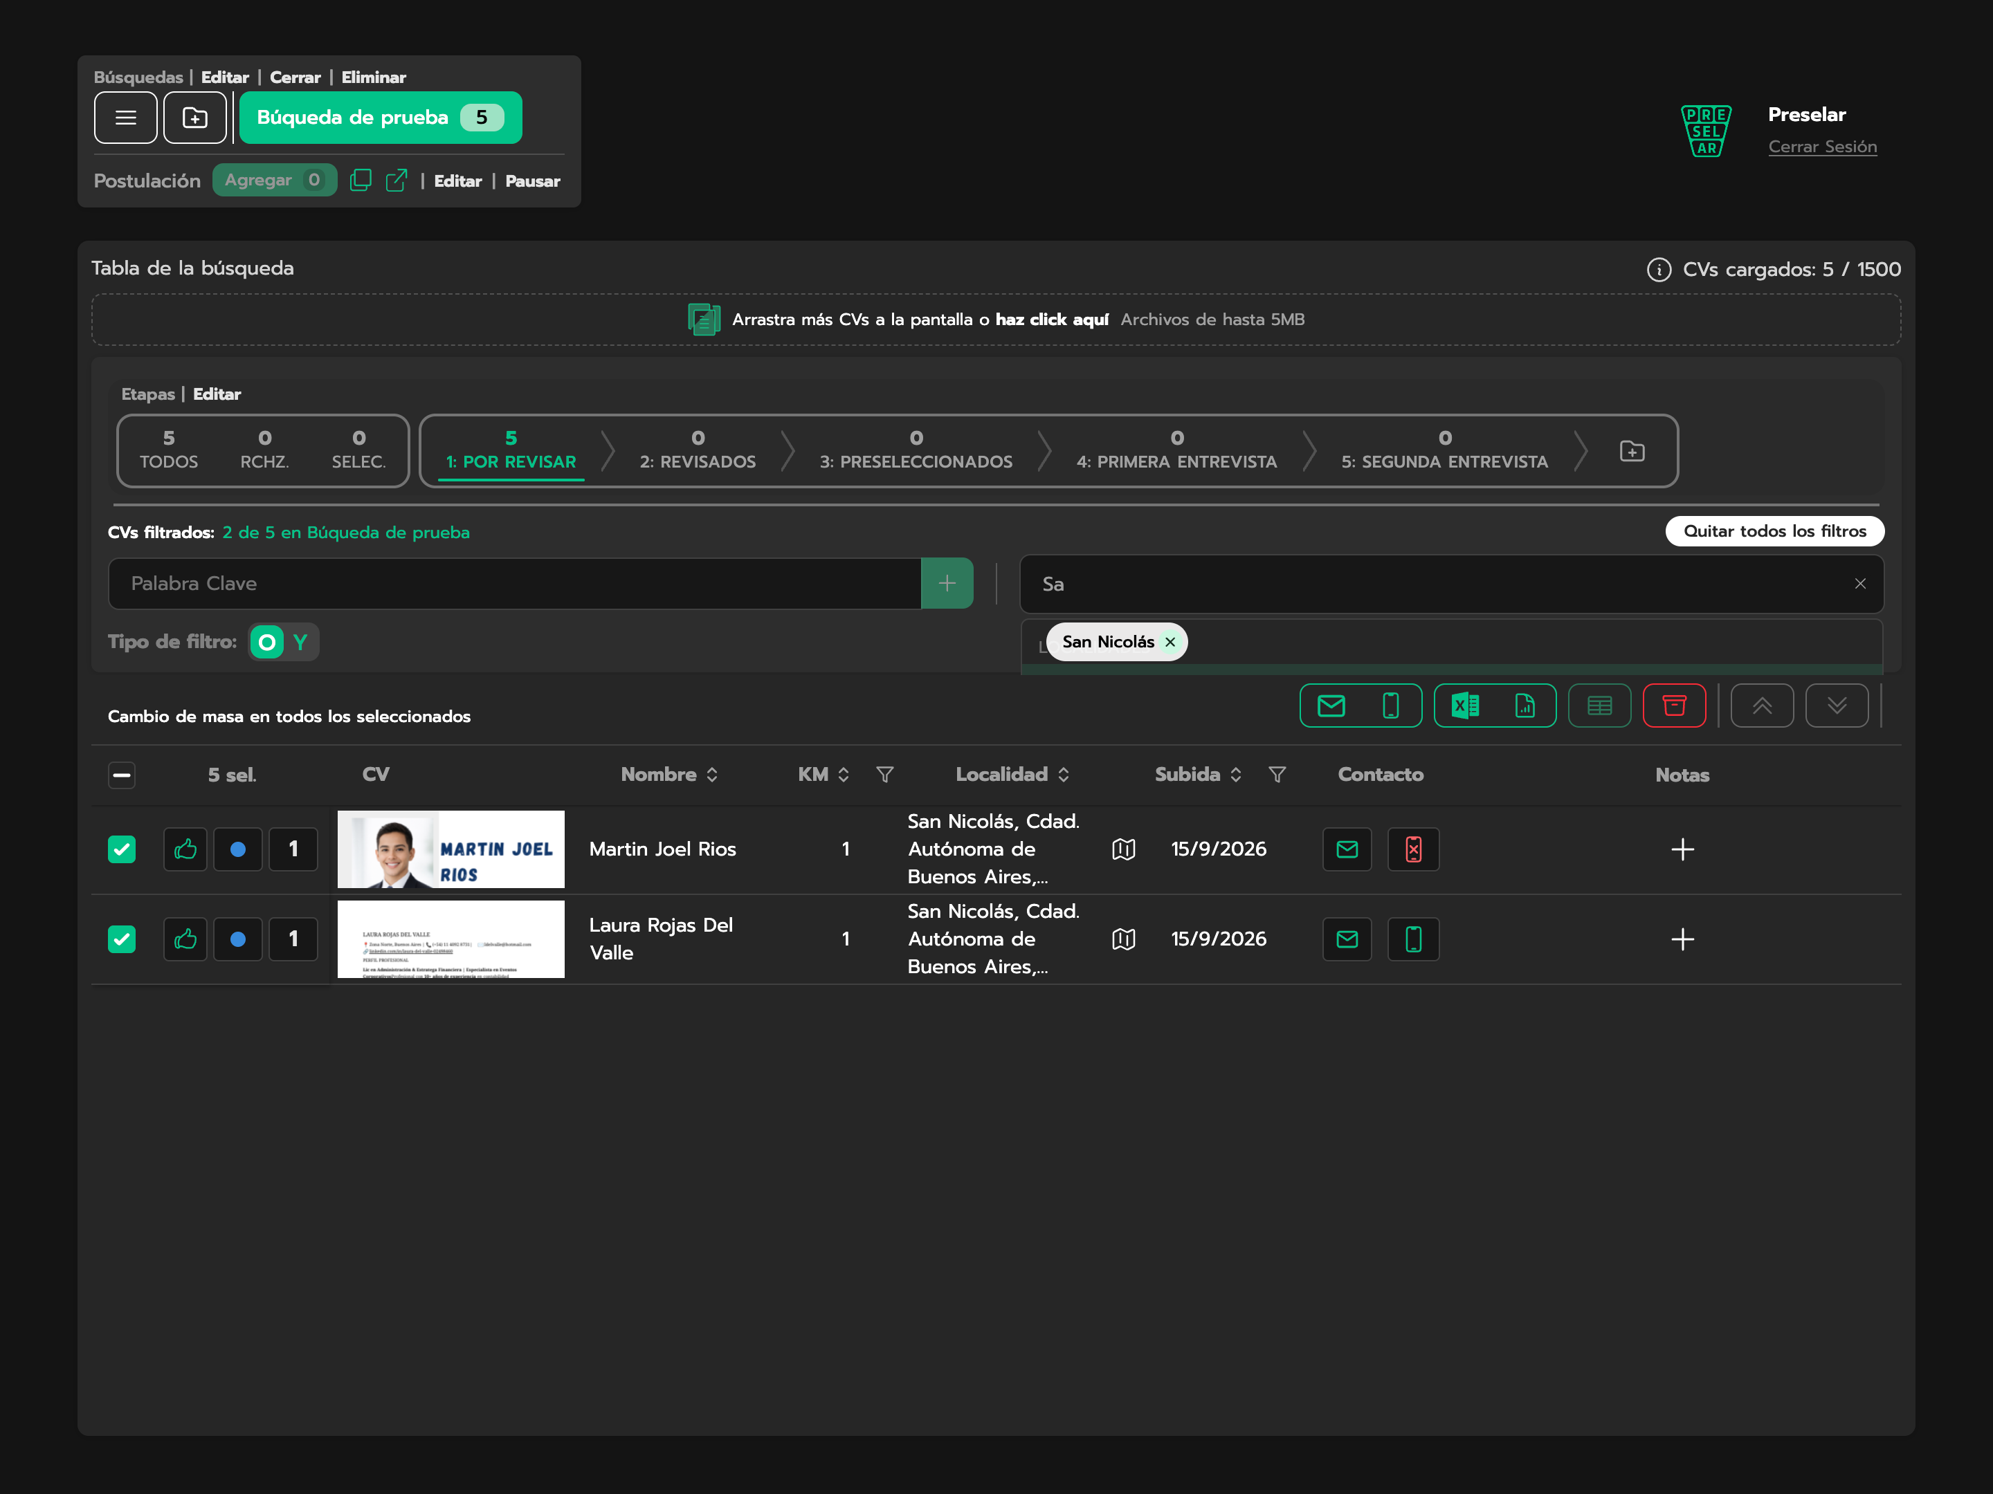Select the 4: PRIMERA ENTREVISTA stage tab
Image resolution: width=1993 pixels, height=1494 pixels.
pos(1176,450)
